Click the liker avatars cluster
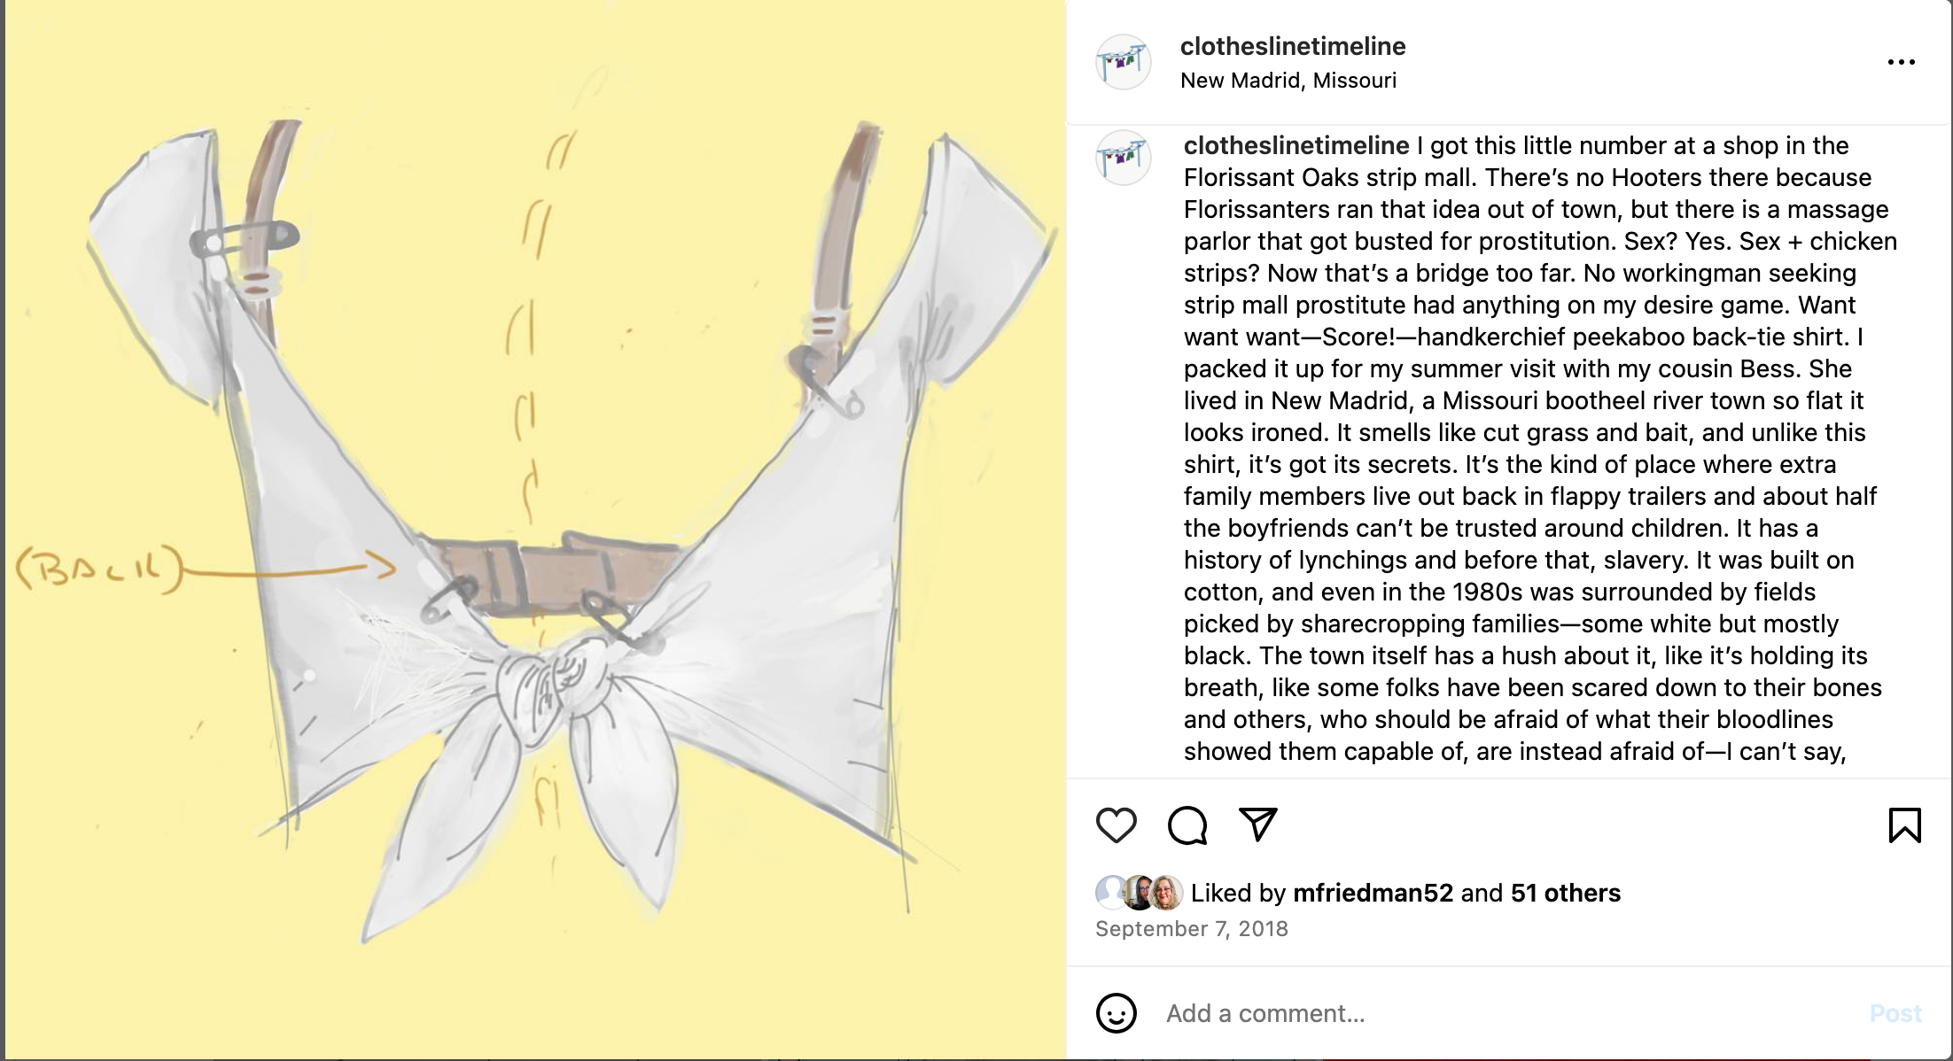1953x1061 pixels. 1140,893
